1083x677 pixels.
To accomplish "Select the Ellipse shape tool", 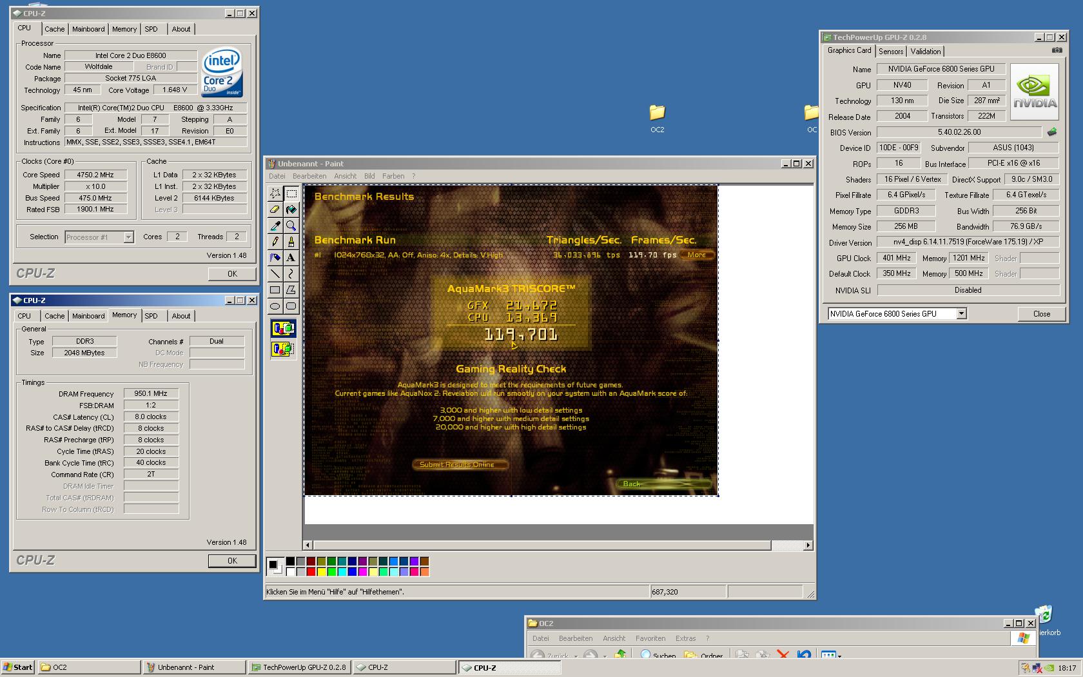I will [275, 306].
